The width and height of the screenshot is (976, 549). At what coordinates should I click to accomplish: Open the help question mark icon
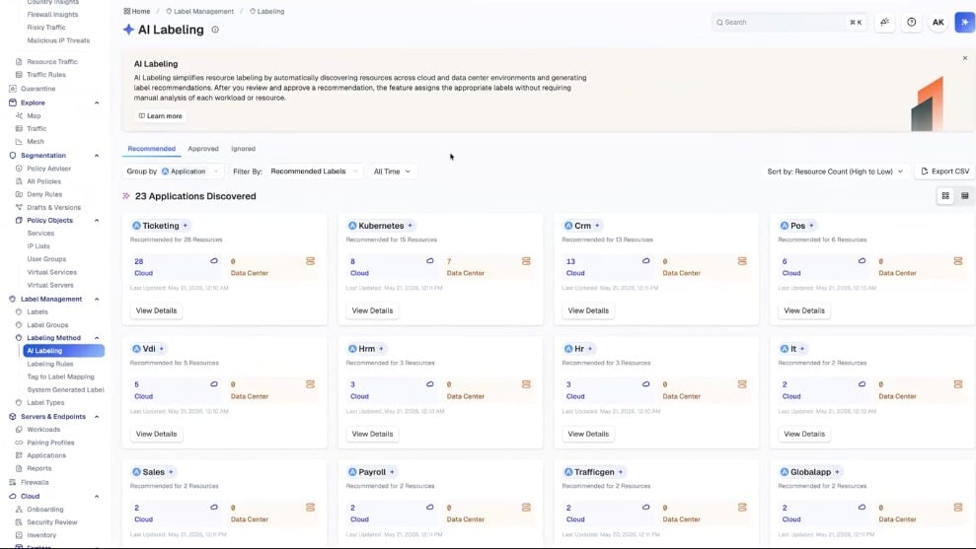[x=911, y=23]
